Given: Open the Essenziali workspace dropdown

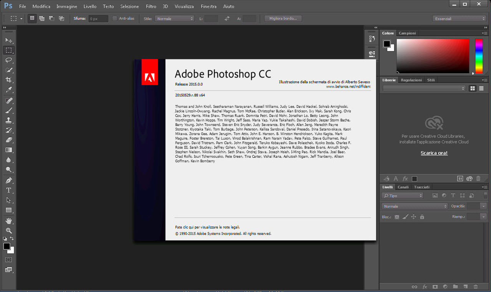Looking at the screenshot, I should point(459,18).
